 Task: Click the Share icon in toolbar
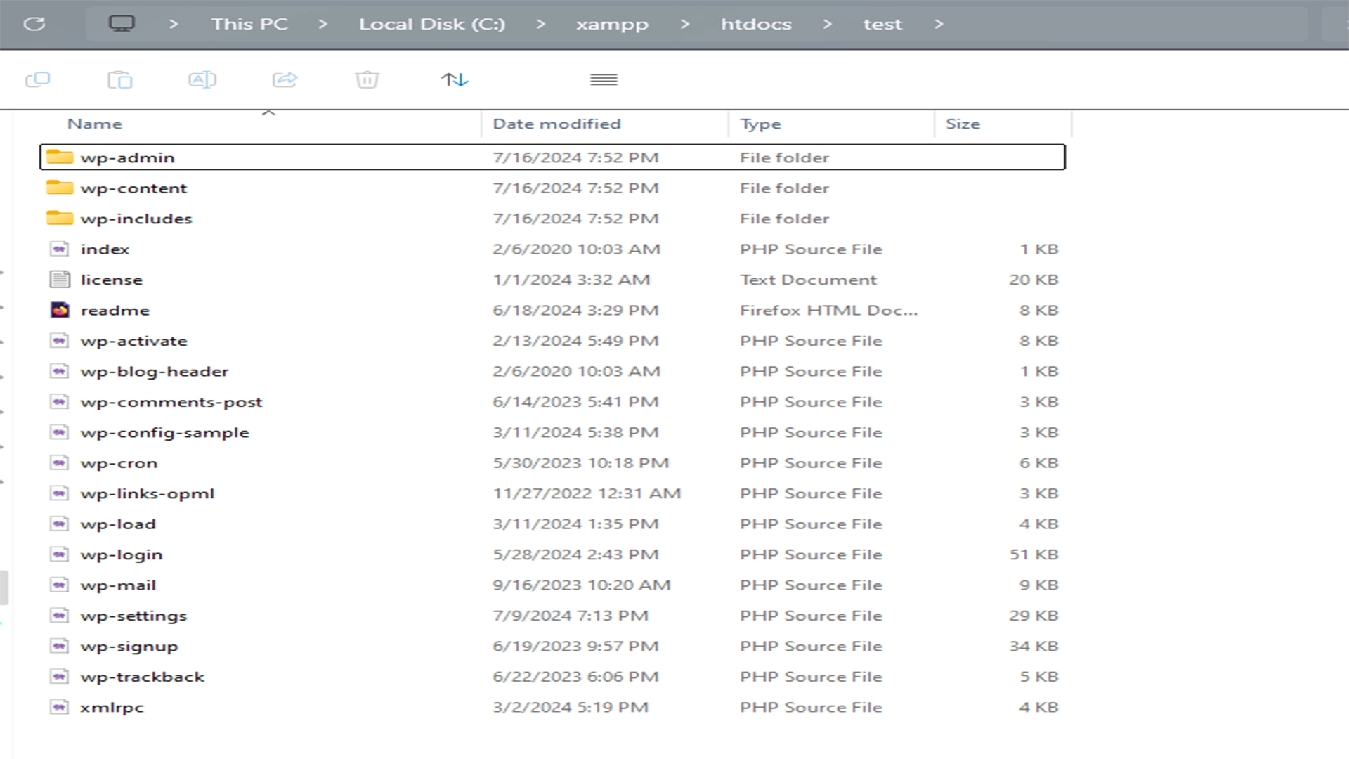pos(285,79)
